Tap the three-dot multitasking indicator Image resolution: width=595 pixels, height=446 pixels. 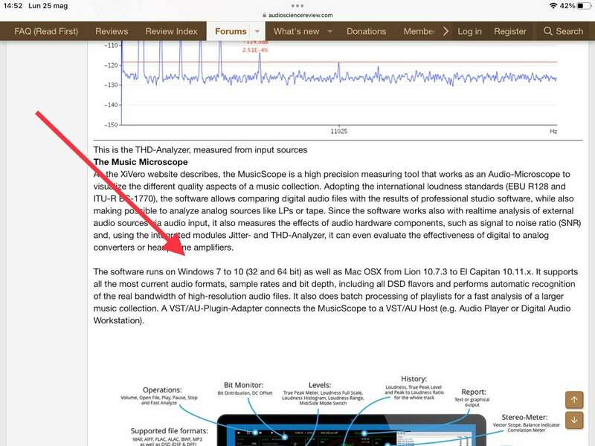coord(297,6)
